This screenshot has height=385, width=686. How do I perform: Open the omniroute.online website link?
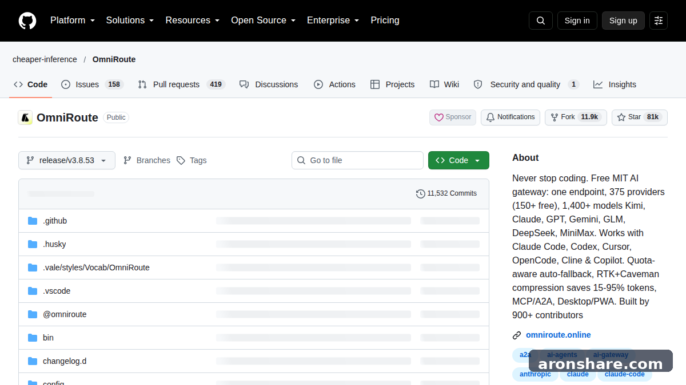point(559,335)
